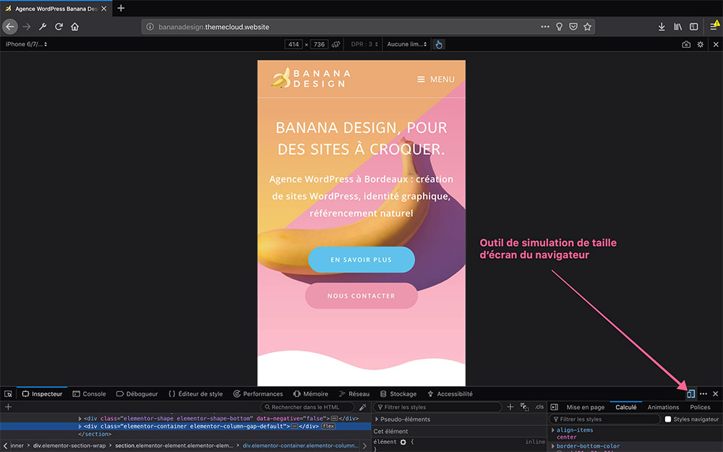The height and width of the screenshot is (452, 723).
Task: Click the address bar URL
Action: (213, 27)
